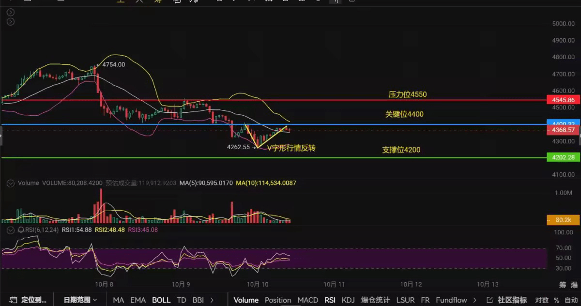Toggle the MA overlay indicator

tap(118, 300)
